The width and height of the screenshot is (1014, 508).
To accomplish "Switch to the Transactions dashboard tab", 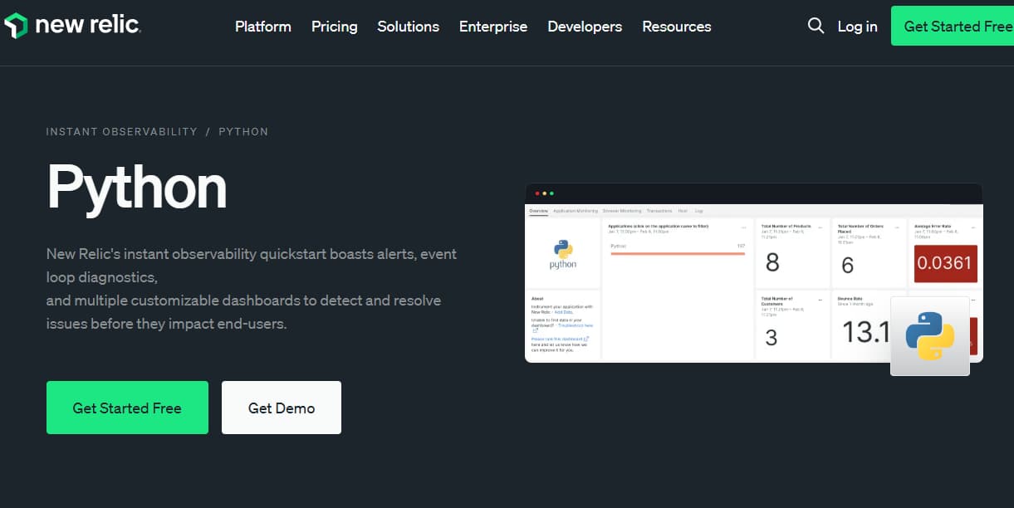I will pos(659,211).
